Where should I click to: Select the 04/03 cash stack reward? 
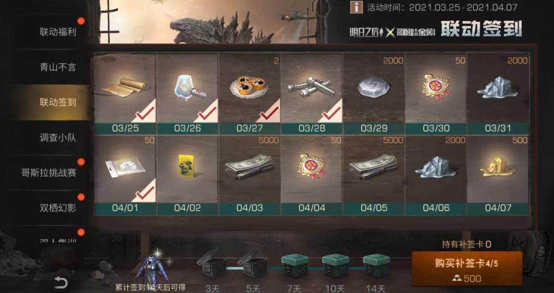pyautogui.click(x=249, y=175)
